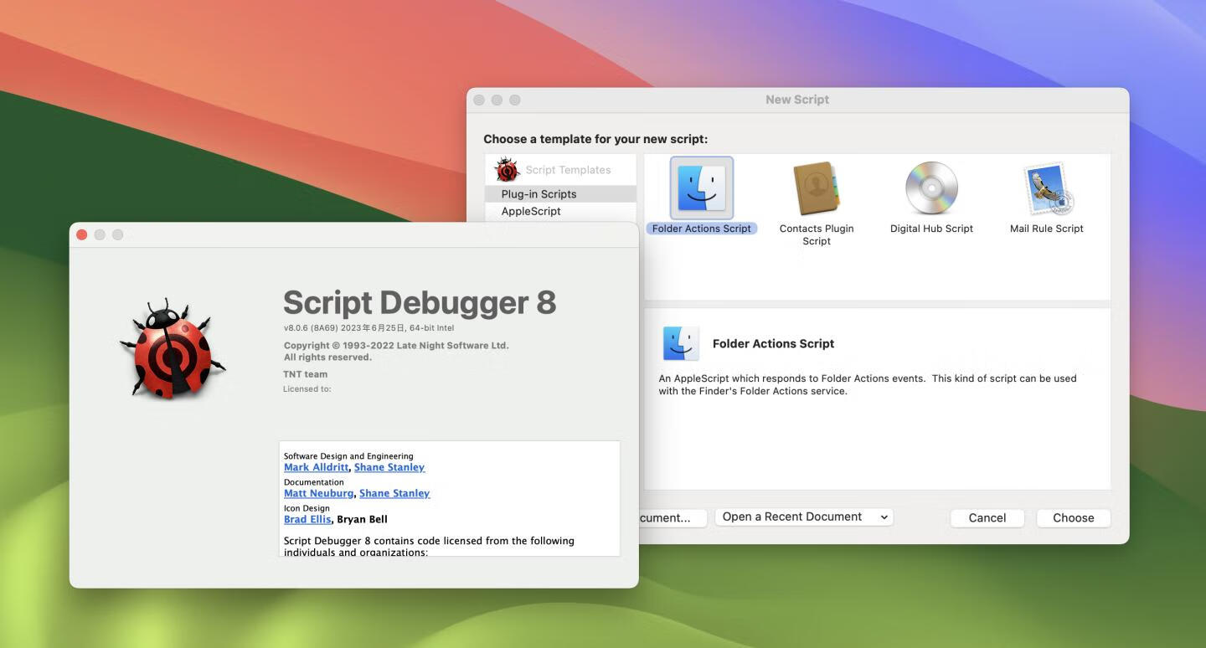1206x648 pixels.
Task: Click the Finder icon in description pane
Action: pyautogui.click(x=681, y=343)
